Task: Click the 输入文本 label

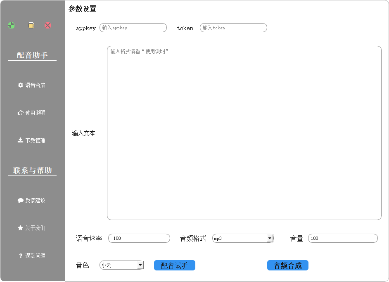Action: 83,133
